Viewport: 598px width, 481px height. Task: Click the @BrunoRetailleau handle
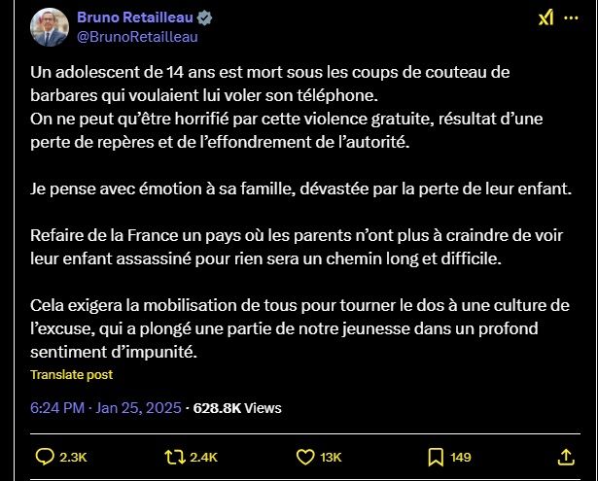137,37
